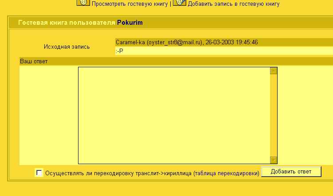The height and width of the screenshot is (196, 333).
Task: Click the text area scroll down arrow
Action: [274, 160]
